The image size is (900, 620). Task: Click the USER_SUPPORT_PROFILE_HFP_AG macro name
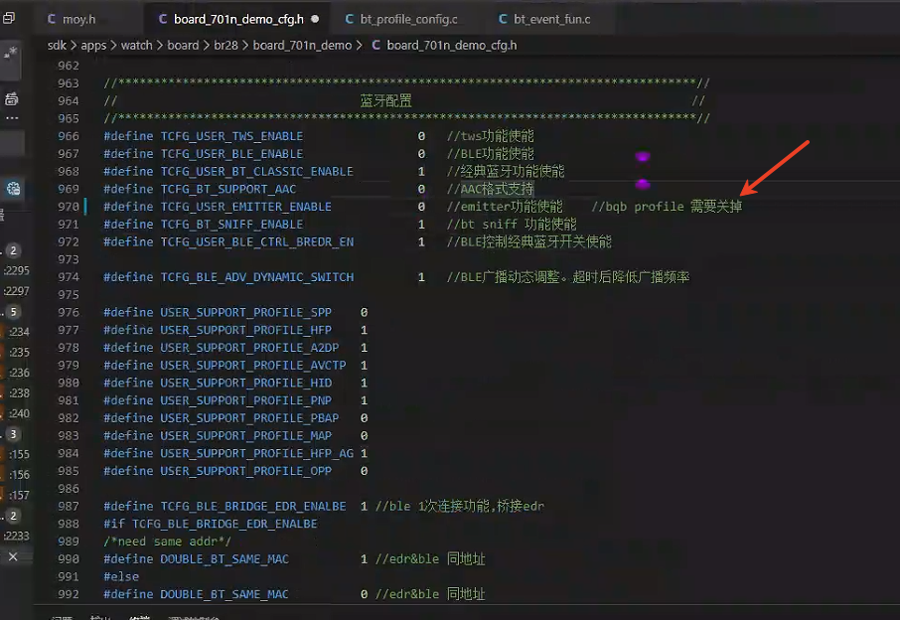pyautogui.click(x=256, y=453)
